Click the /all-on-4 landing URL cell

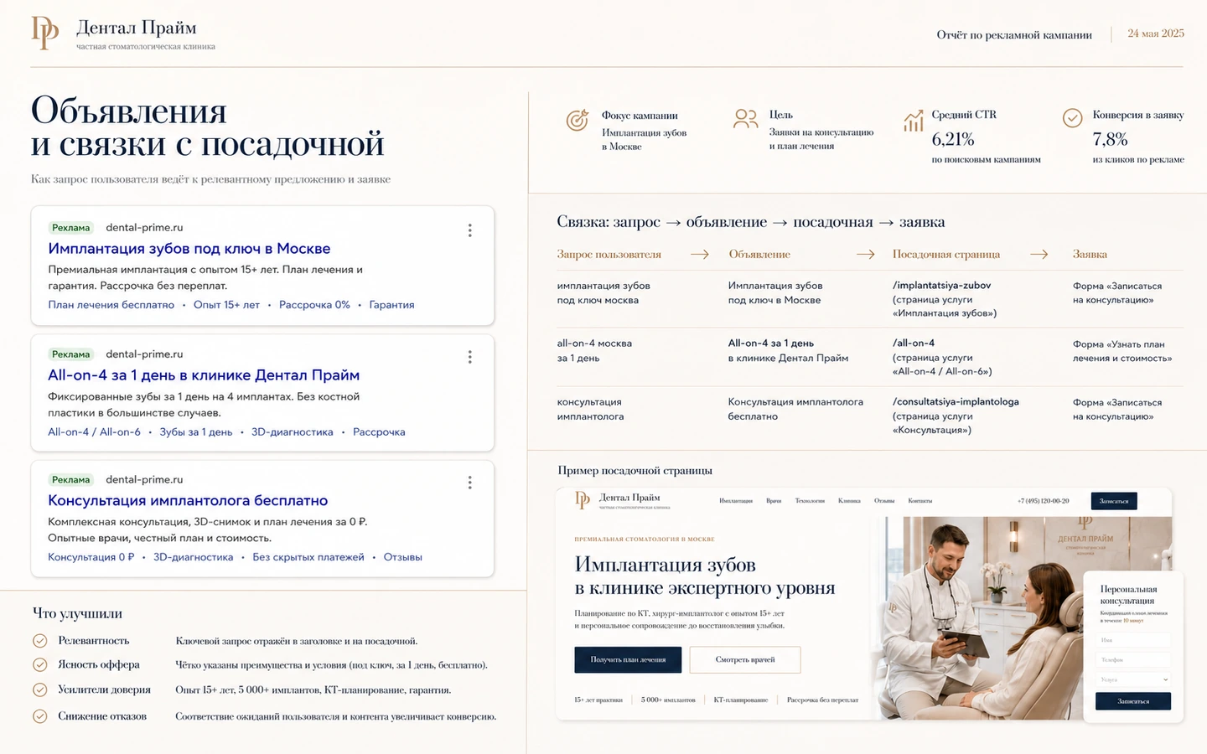(942, 357)
